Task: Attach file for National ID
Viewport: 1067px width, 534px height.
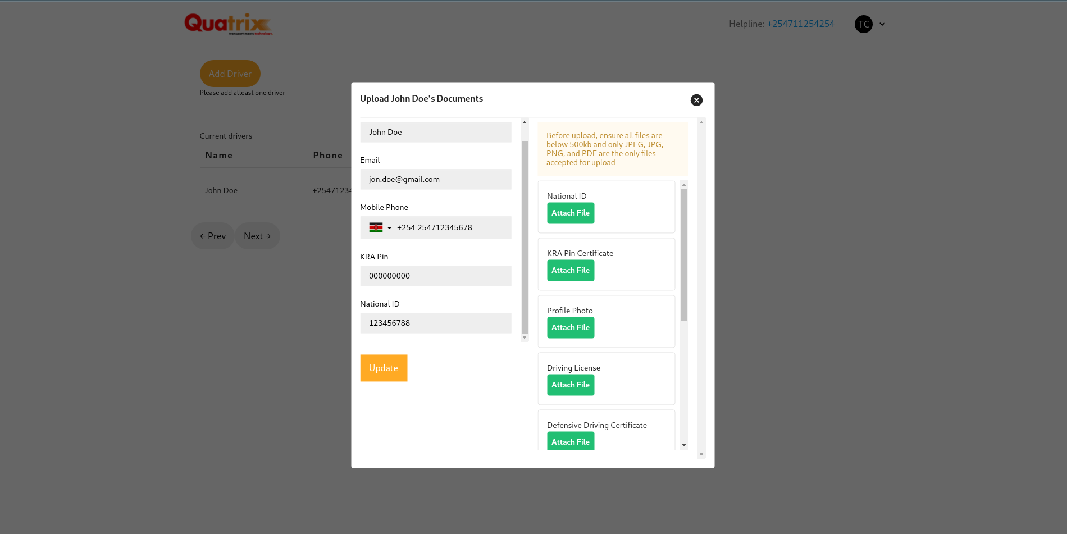Action: (x=571, y=213)
